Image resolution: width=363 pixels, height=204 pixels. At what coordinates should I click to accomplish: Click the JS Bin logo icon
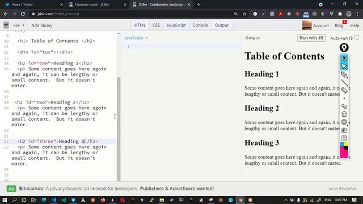point(6,25)
